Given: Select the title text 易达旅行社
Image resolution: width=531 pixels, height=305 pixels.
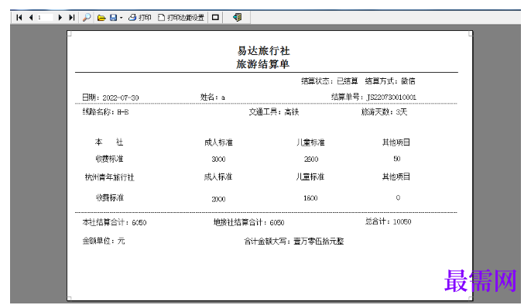Looking at the screenshot, I should click(263, 51).
